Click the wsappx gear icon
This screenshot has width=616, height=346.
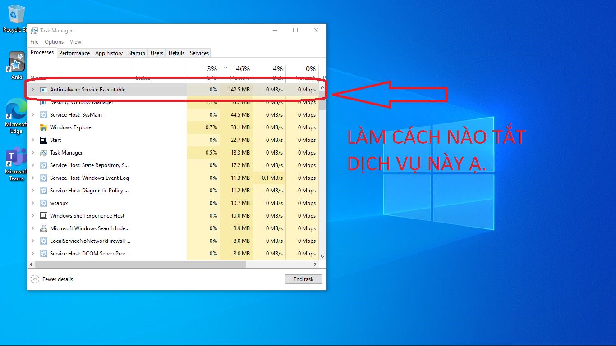pos(43,203)
